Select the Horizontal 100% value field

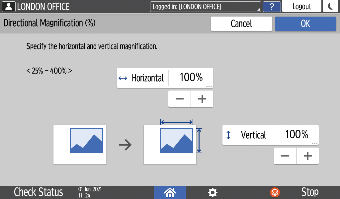tap(191, 78)
